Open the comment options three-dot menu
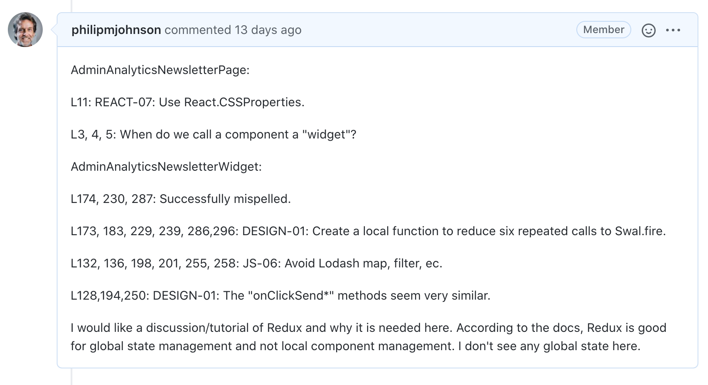The image size is (708, 385). pos(673,30)
